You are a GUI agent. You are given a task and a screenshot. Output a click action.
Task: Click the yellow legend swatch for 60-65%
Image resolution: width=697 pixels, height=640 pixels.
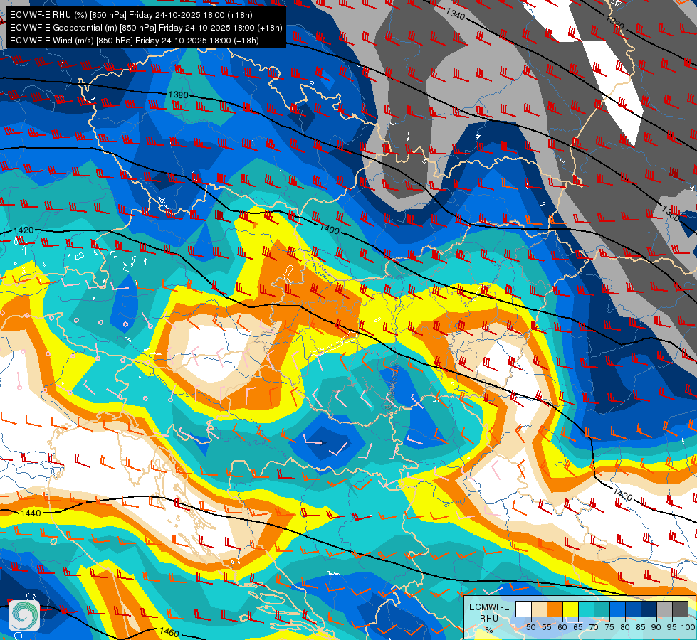(x=571, y=609)
